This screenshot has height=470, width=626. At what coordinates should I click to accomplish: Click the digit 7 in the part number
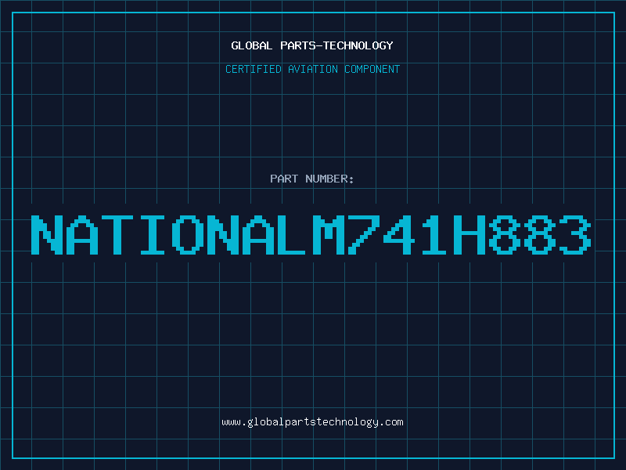tap(364, 235)
